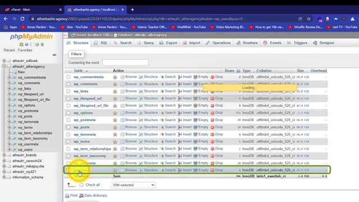Show Recent tables list
The image size is (359, 202).
(9, 50)
